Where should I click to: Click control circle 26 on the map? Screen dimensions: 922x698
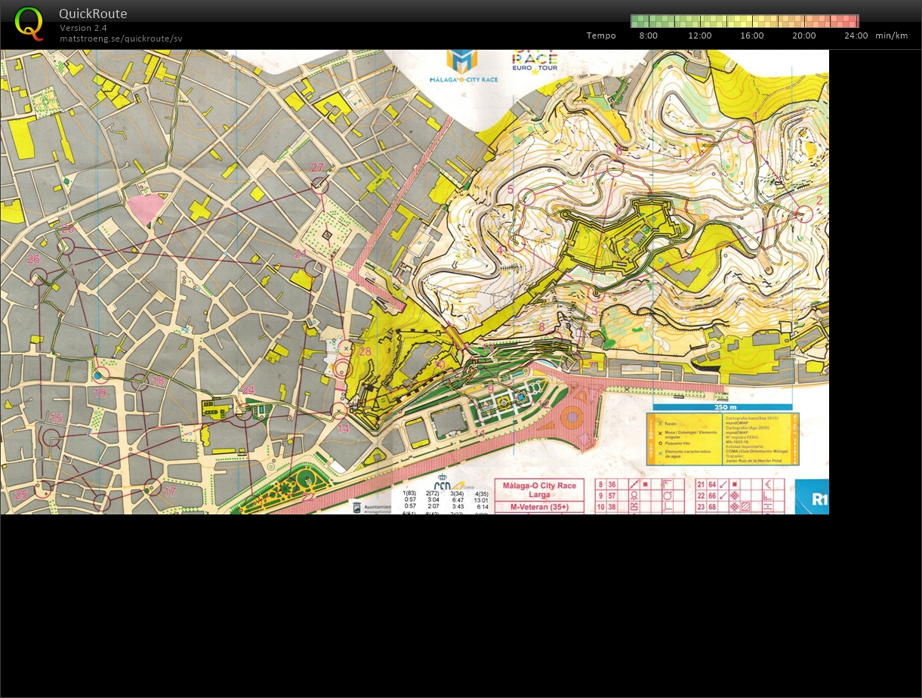click(39, 276)
